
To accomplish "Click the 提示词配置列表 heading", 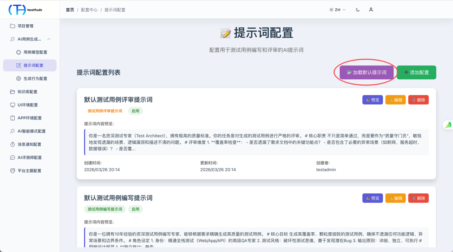I will point(99,73).
